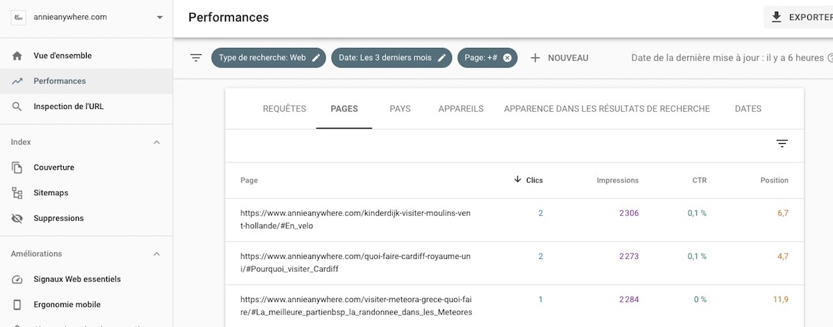Open the Page: +# filter chip
Image resolution: width=833 pixels, height=327 pixels.
point(487,58)
